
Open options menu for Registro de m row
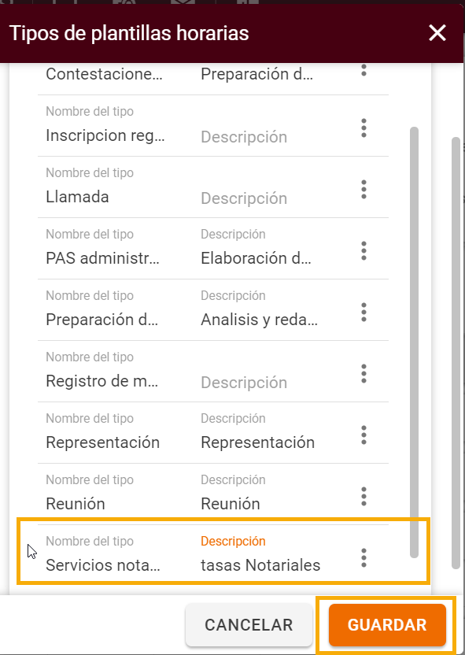(364, 374)
